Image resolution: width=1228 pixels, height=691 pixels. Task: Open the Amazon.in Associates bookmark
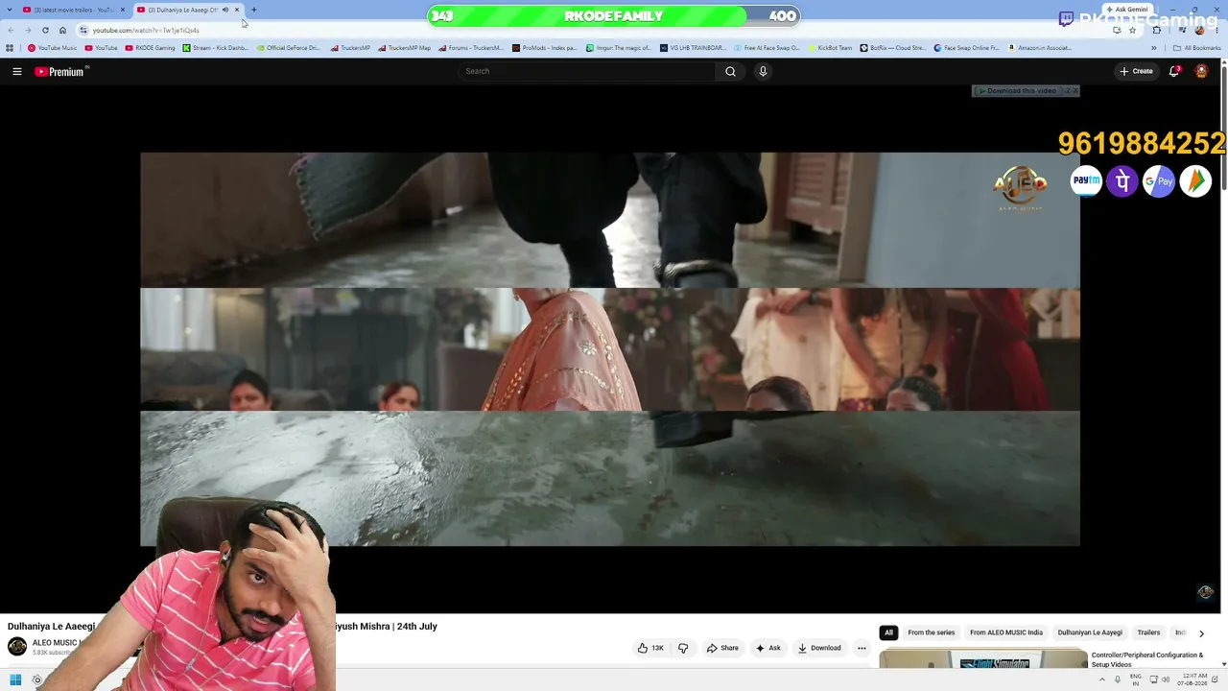click(1040, 48)
